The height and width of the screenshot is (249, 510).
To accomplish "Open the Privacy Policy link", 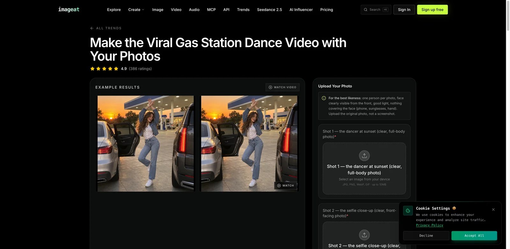I will coord(429,225).
